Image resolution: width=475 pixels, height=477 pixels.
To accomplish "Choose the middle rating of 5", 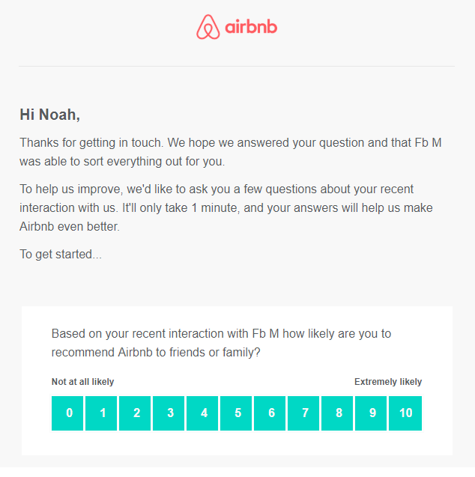I will pyautogui.click(x=237, y=413).
